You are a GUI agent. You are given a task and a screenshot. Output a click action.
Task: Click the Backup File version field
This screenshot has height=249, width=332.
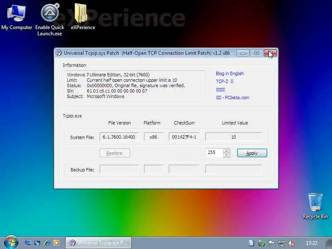coord(119,169)
